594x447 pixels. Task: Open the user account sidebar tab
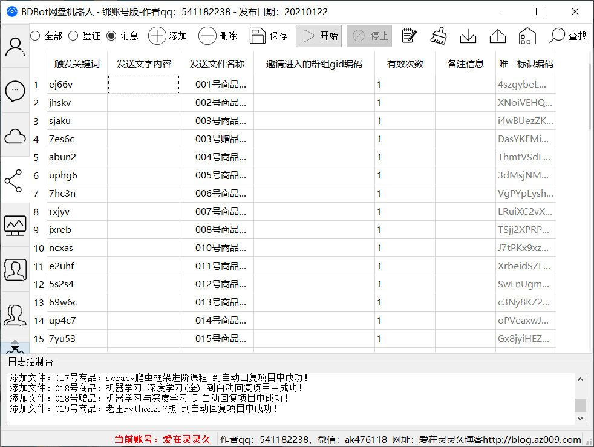(15, 47)
